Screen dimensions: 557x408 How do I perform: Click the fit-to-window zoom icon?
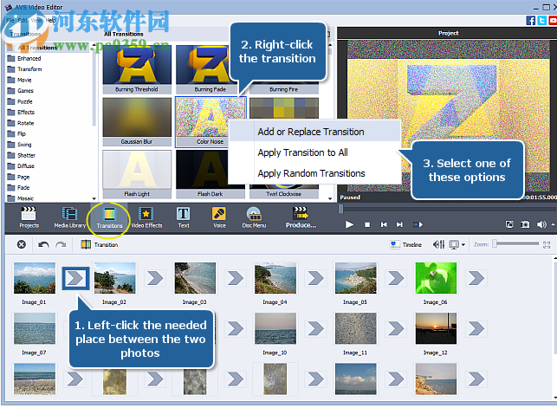[547, 244]
